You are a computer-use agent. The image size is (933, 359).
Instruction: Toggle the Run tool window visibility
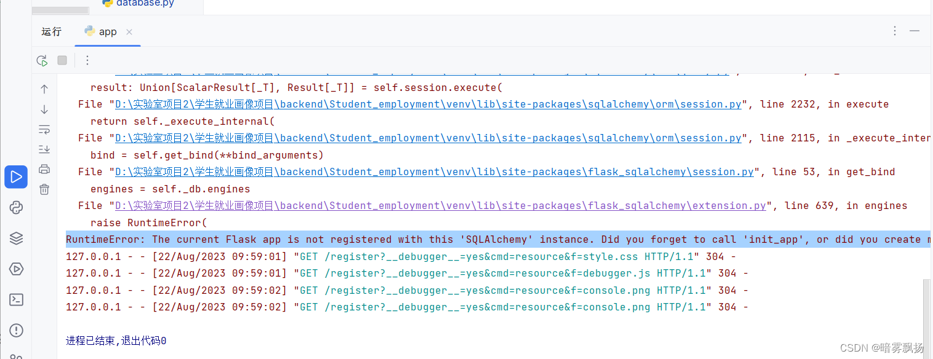[16, 176]
